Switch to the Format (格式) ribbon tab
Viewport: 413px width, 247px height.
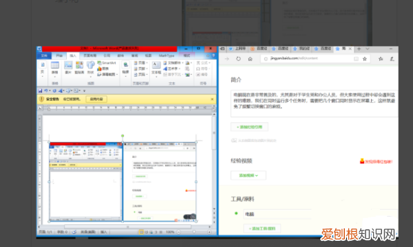187,56
